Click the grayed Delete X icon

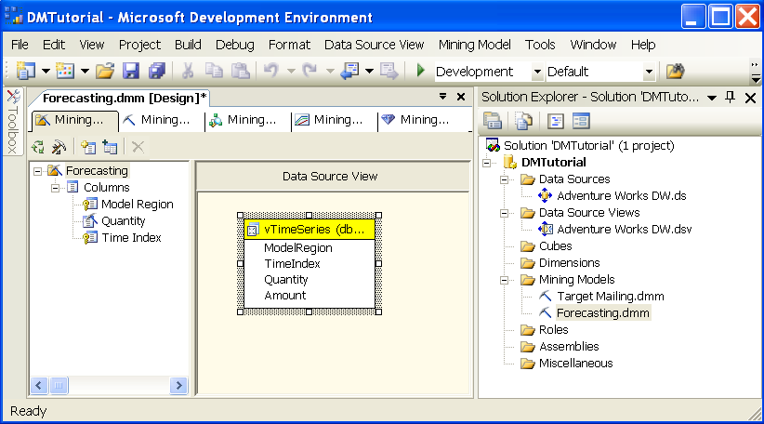point(138,147)
